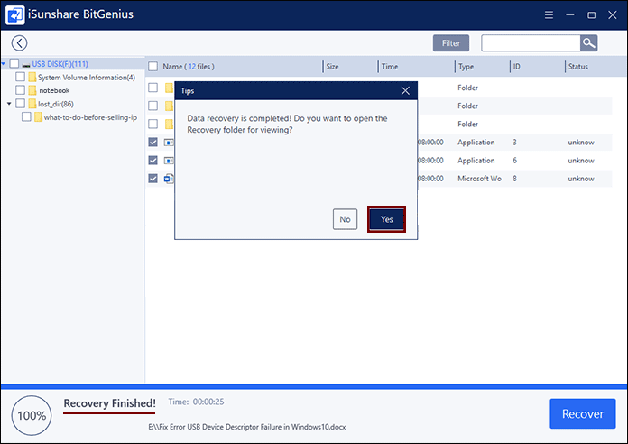Collapse the lost_dir(86) tree node

click(9, 104)
